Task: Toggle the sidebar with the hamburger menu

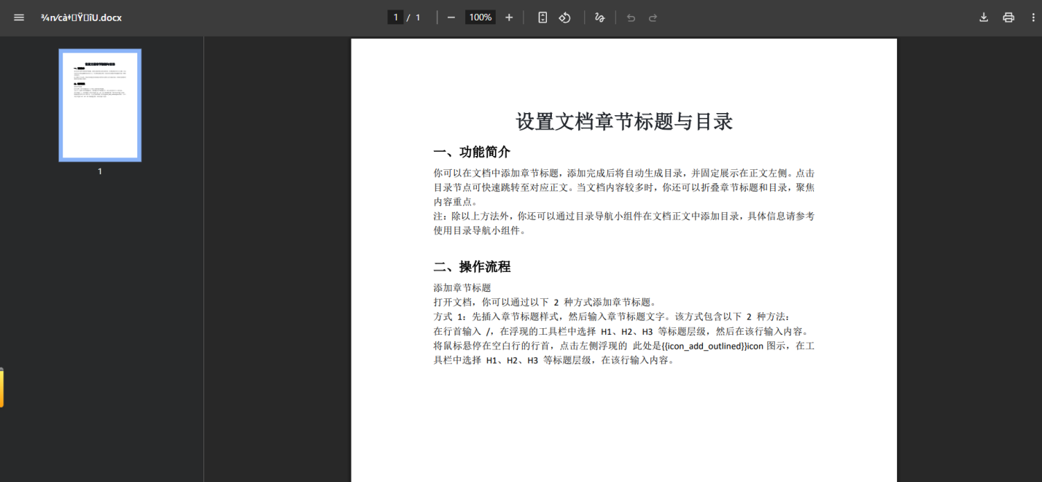Action: 18,18
